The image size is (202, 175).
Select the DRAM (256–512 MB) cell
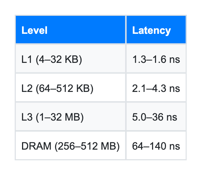71,146
